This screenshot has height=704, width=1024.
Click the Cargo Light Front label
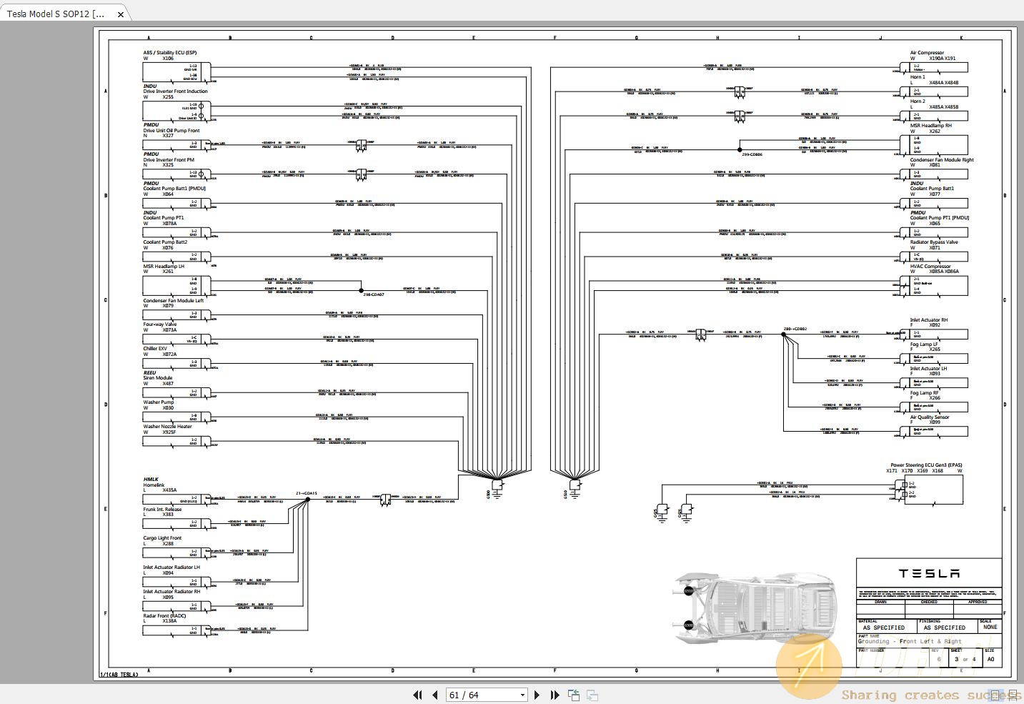click(x=162, y=538)
